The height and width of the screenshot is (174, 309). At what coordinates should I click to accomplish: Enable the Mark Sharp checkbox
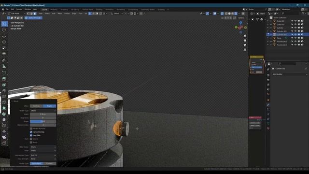31,142
